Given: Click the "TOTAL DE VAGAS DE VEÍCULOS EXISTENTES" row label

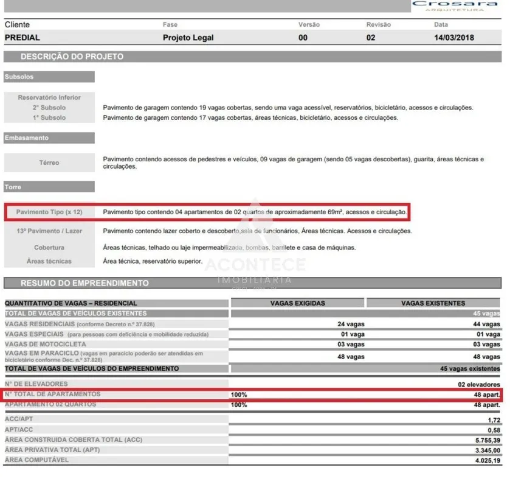Looking at the screenshot, I should (x=75, y=314).
